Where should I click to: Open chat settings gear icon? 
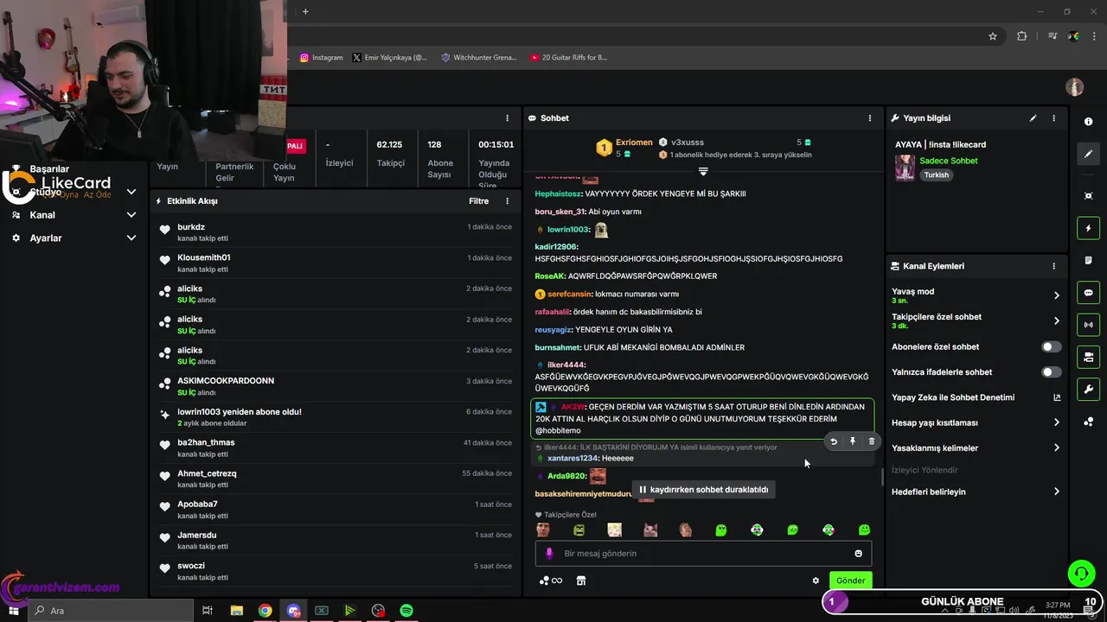(816, 581)
